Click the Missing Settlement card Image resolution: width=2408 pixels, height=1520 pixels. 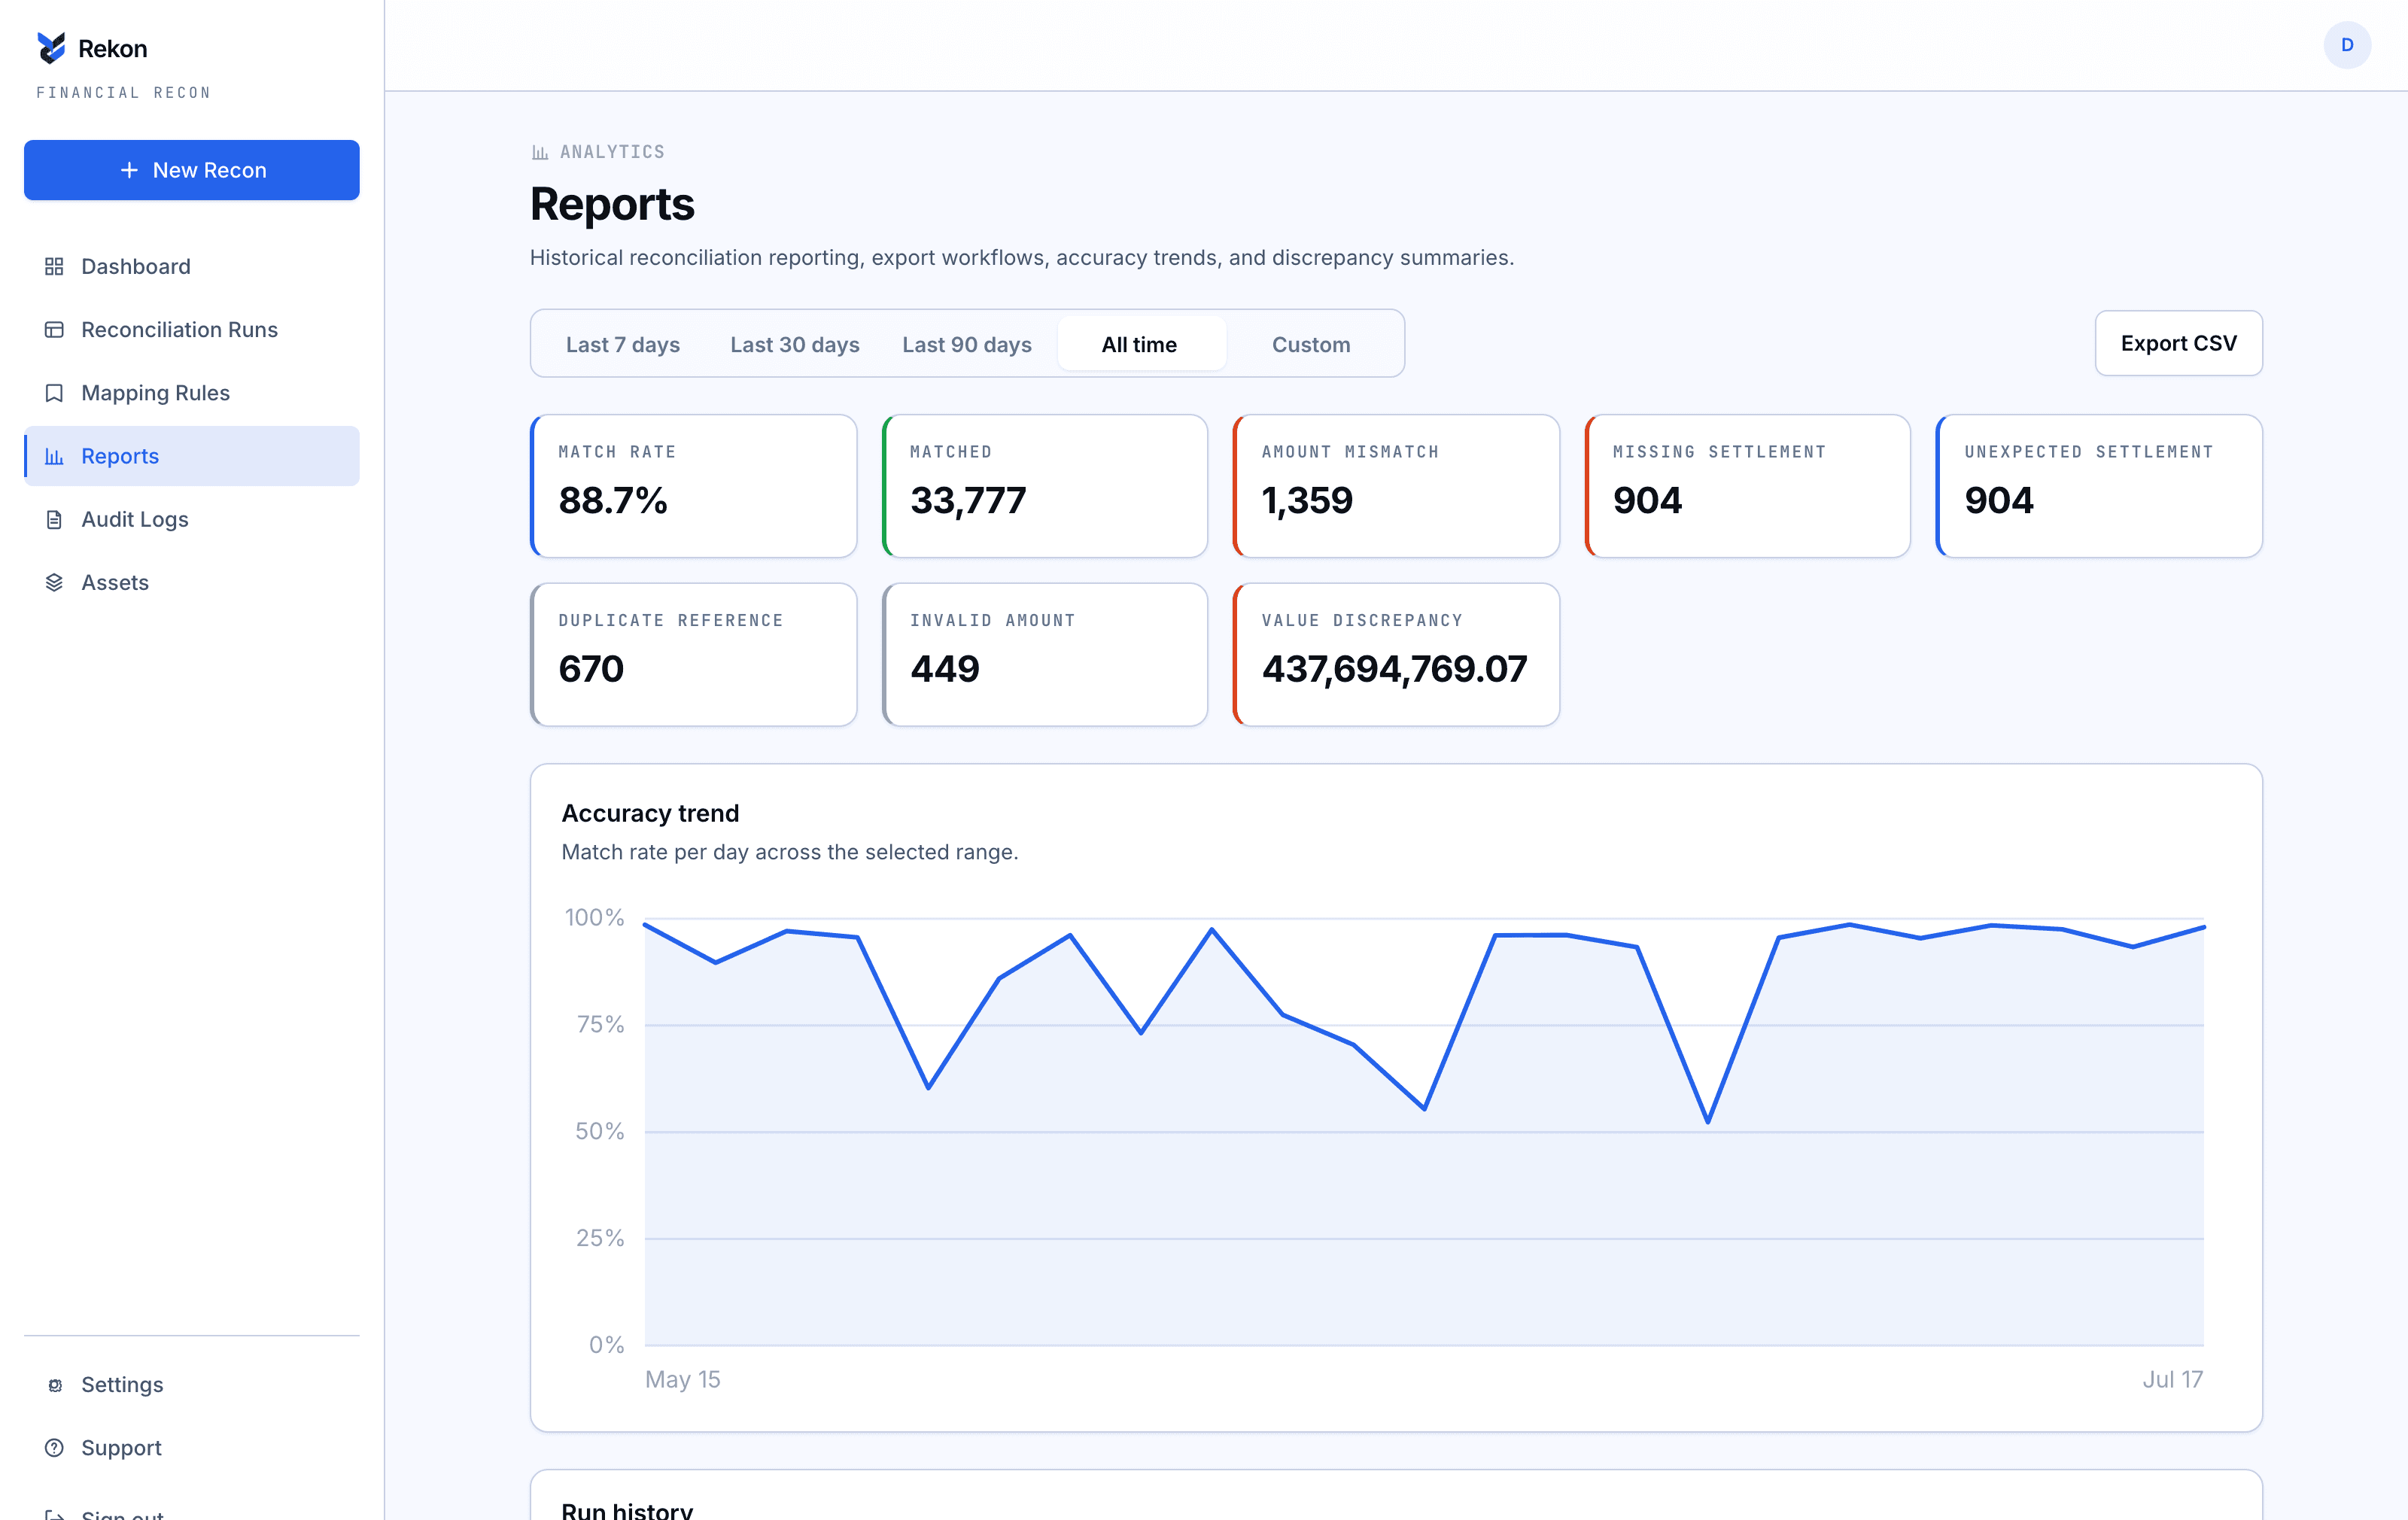pos(1748,486)
